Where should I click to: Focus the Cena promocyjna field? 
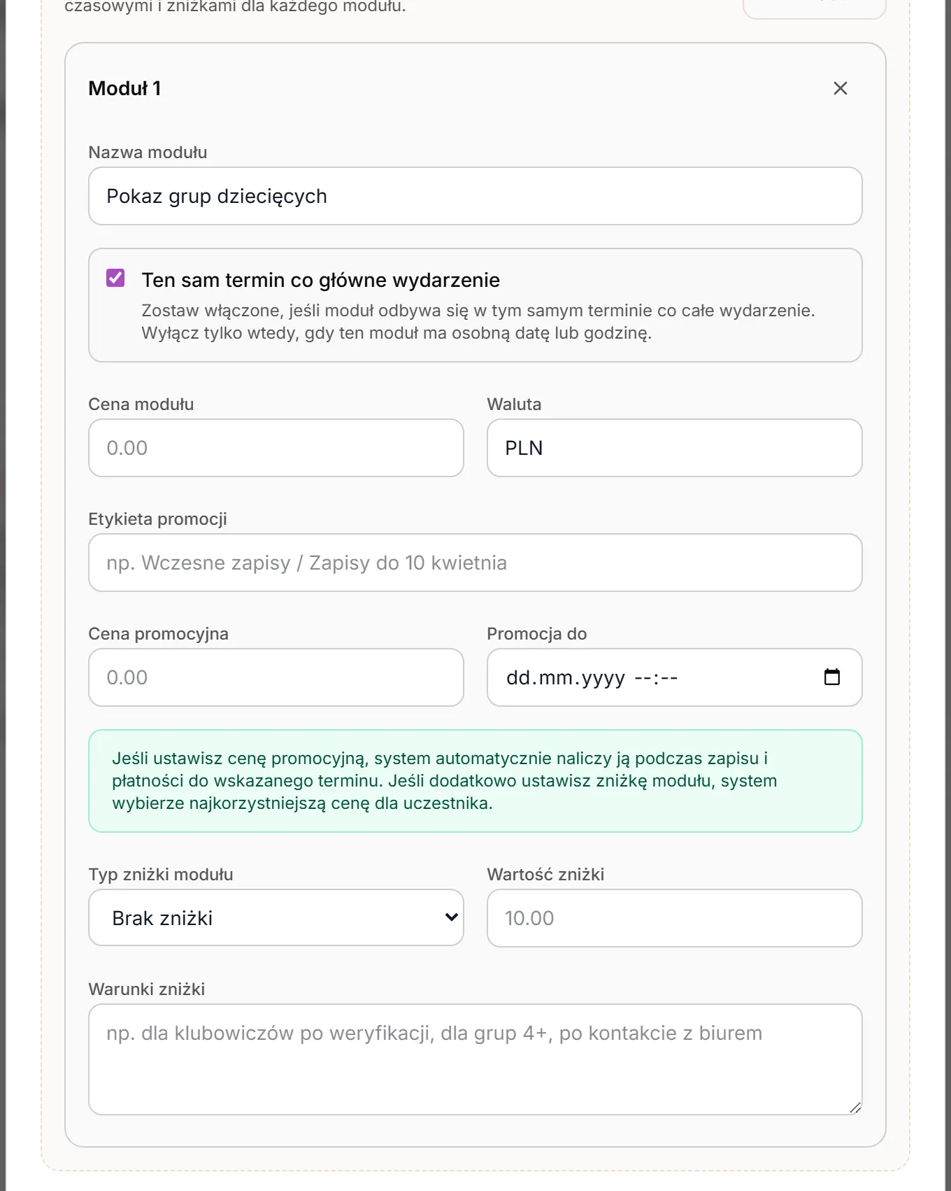coord(276,677)
